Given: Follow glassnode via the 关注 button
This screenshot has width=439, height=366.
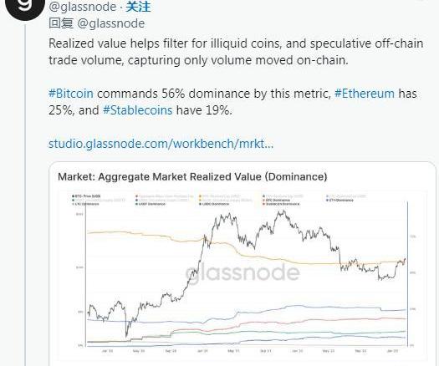Looking at the screenshot, I should point(138,7).
